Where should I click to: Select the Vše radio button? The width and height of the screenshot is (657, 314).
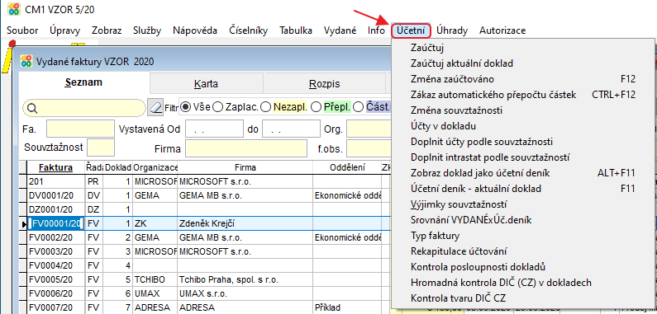click(x=187, y=107)
